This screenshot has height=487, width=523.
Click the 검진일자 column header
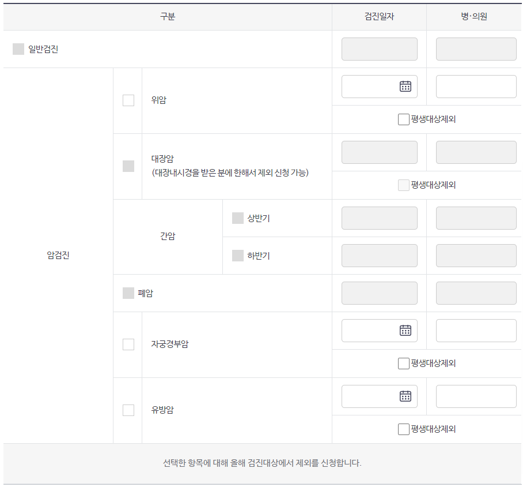(379, 16)
